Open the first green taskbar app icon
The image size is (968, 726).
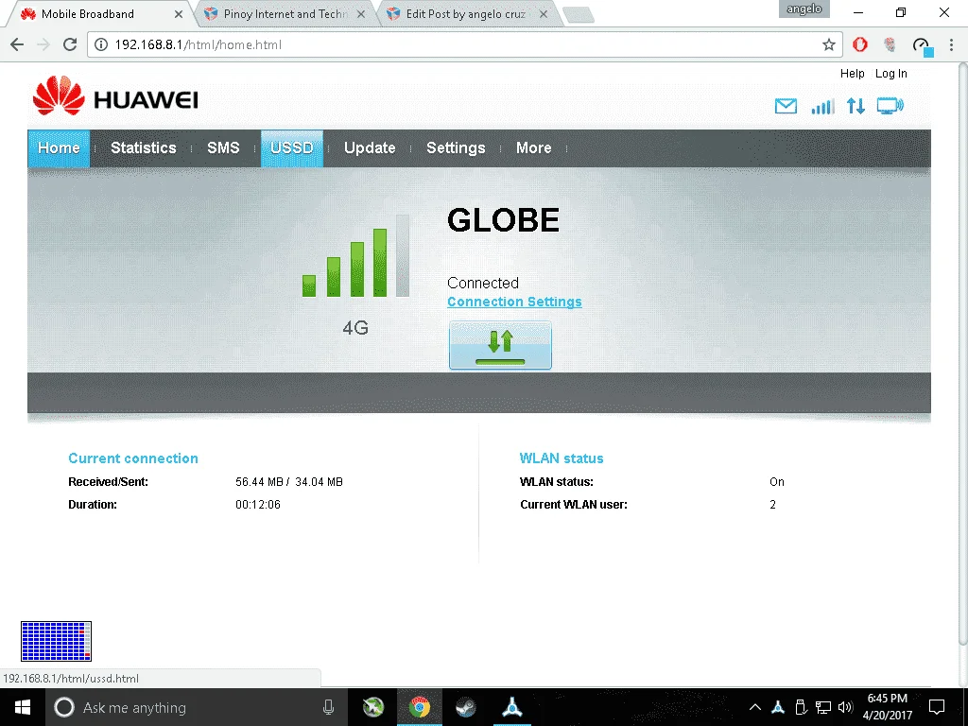click(372, 707)
